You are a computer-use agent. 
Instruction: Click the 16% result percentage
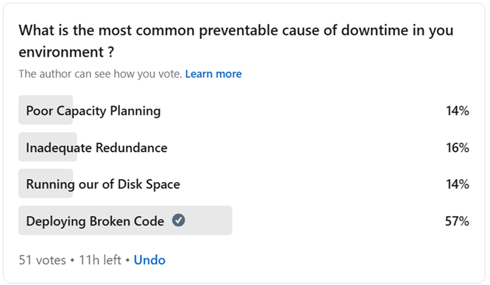(x=458, y=148)
